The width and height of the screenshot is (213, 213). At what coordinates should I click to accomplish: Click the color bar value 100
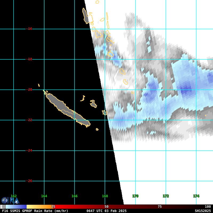pos(208,207)
